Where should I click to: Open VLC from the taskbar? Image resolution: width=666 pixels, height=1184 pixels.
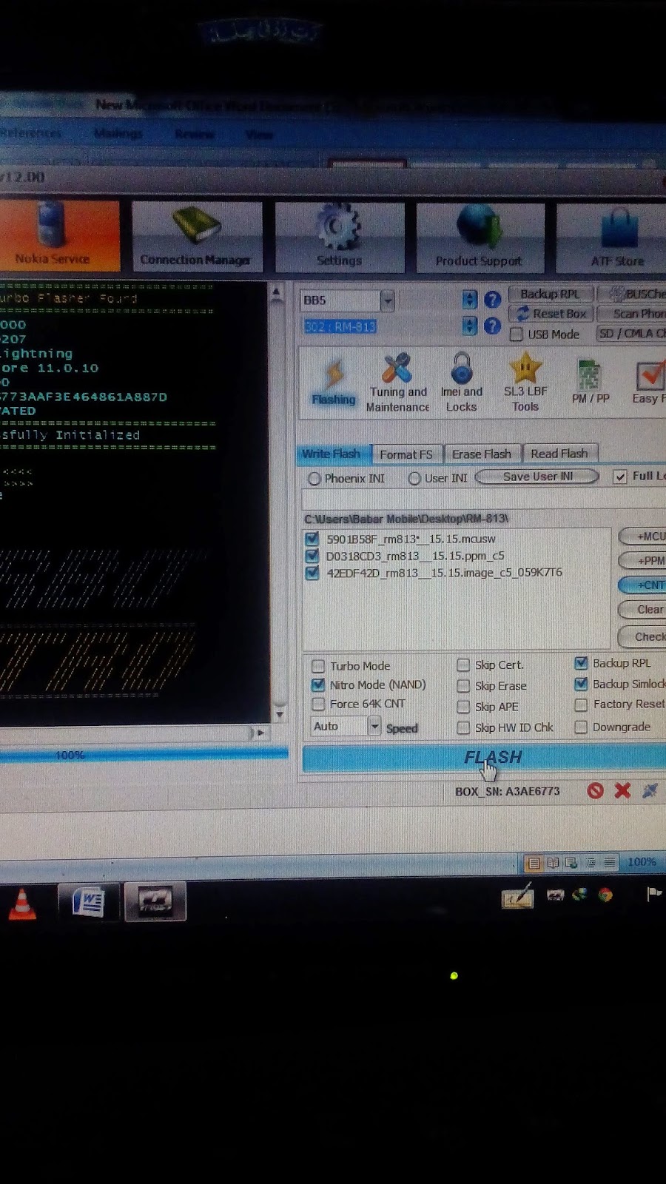pos(22,903)
